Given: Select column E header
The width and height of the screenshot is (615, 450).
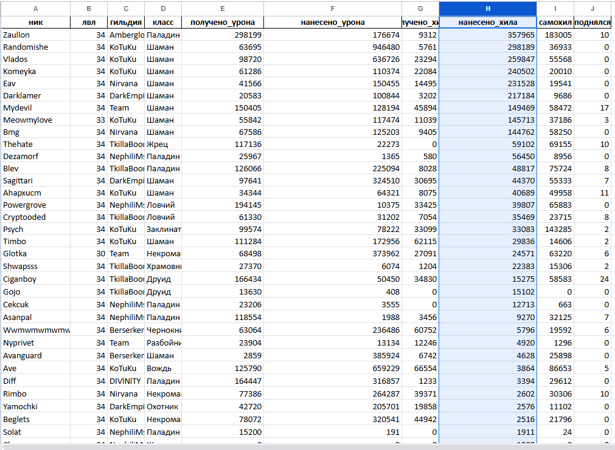Looking at the screenshot, I should click(x=223, y=9).
